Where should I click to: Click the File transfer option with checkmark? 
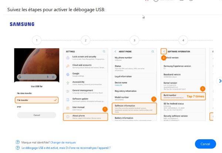(37, 100)
